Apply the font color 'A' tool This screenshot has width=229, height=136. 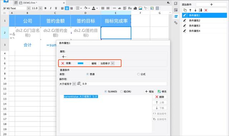[x=94, y=8]
